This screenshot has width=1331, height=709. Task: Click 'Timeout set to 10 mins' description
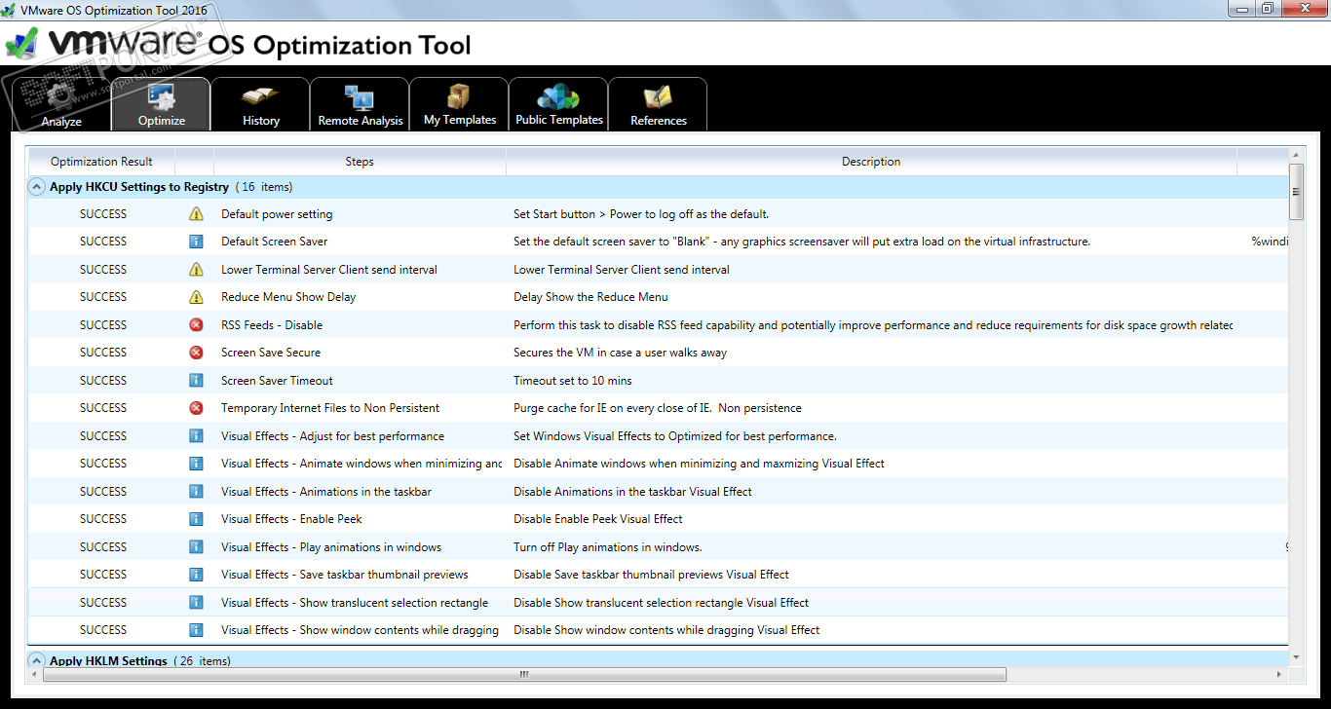(x=573, y=381)
